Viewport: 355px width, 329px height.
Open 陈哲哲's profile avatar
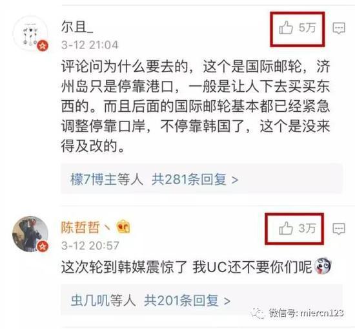click(30, 234)
